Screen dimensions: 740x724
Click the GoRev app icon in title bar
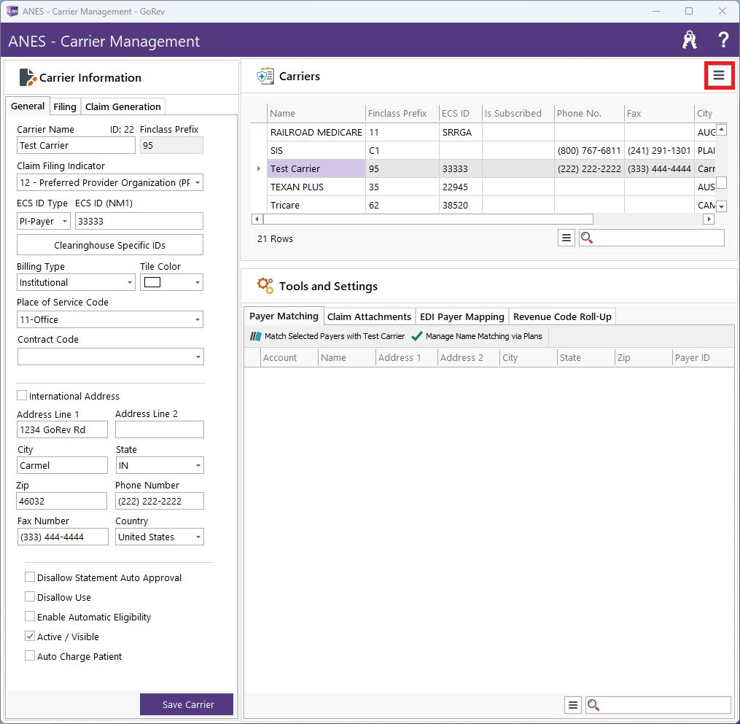click(x=12, y=11)
